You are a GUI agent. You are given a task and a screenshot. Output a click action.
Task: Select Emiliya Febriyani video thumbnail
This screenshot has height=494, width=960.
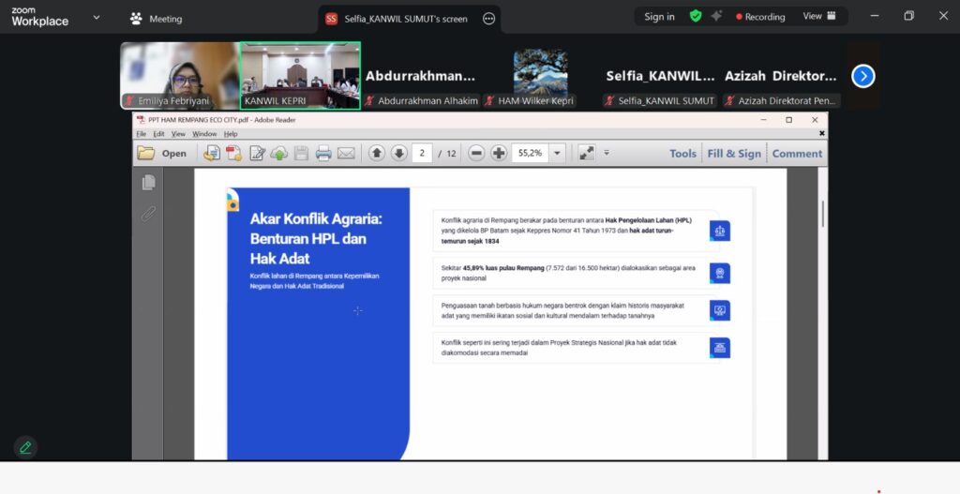[180, 75]
